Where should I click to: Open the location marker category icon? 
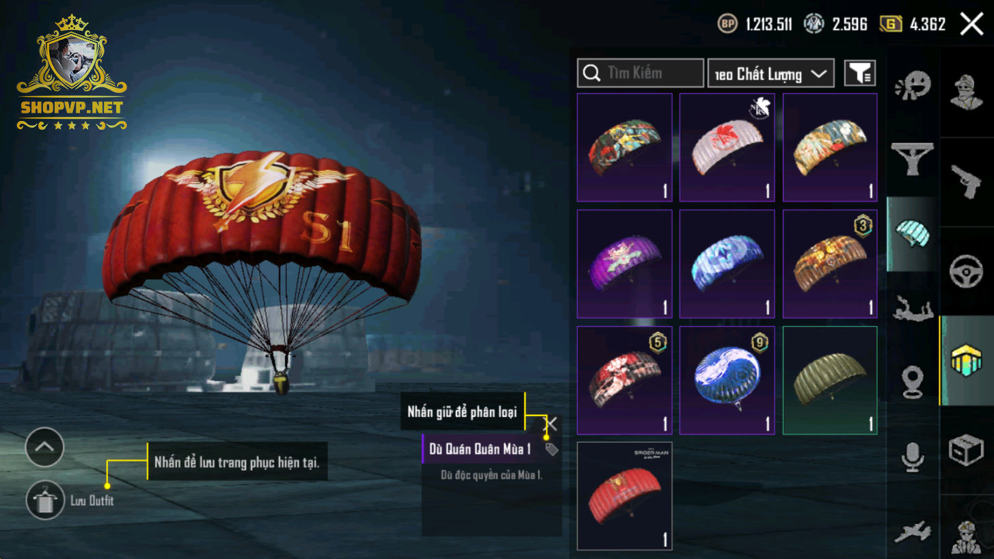pyautogui.click(x=913, y=382)
